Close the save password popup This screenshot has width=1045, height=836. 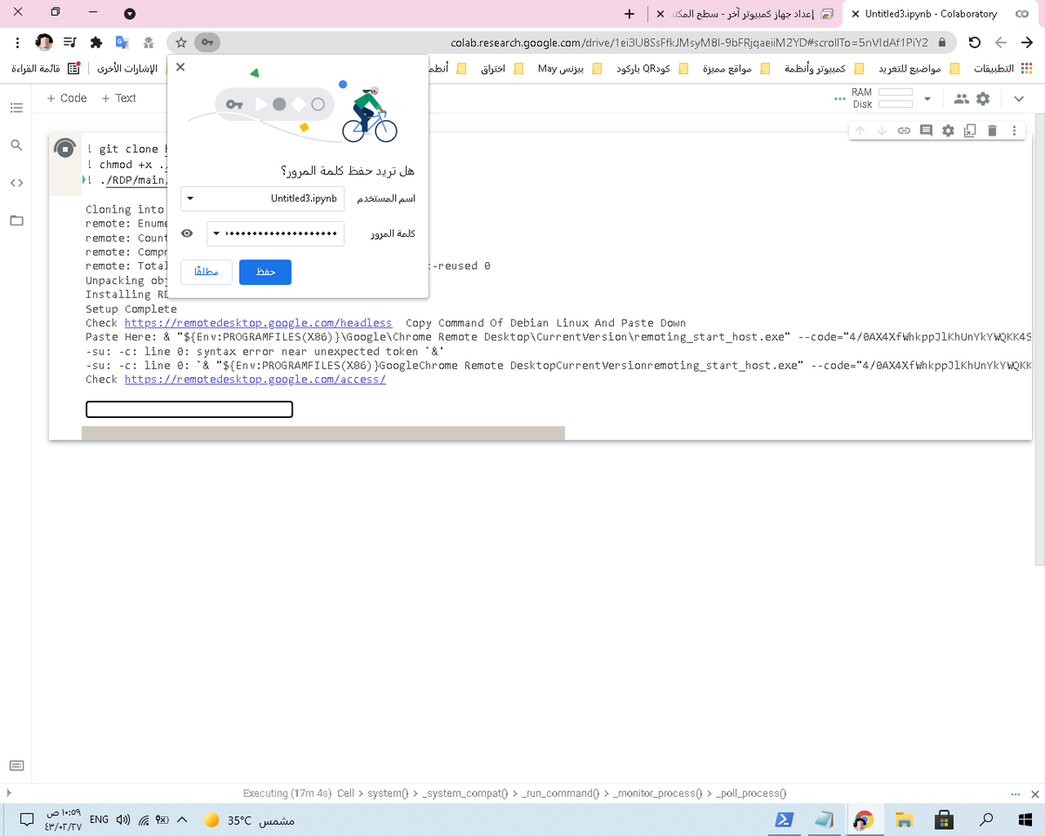tap(180, 67)
